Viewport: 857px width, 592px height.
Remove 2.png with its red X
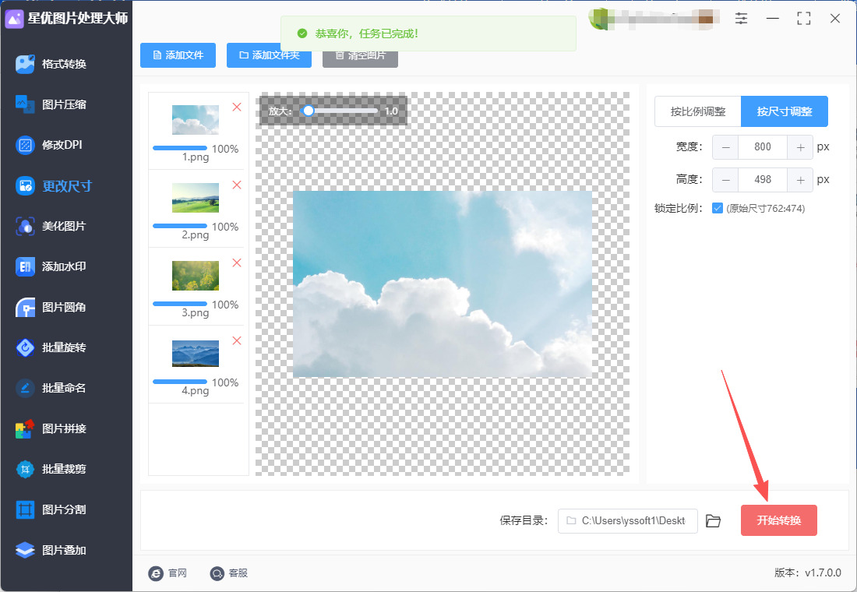click(237, 185)
